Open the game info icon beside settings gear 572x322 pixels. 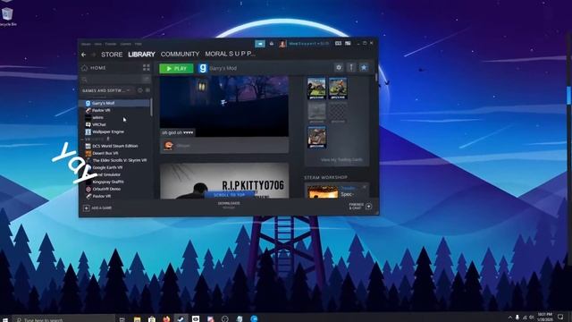click(x=351, y=68)
